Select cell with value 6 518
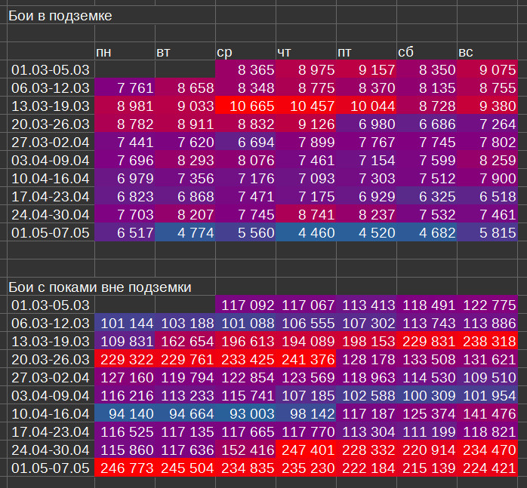 click(x=487, y=197)
